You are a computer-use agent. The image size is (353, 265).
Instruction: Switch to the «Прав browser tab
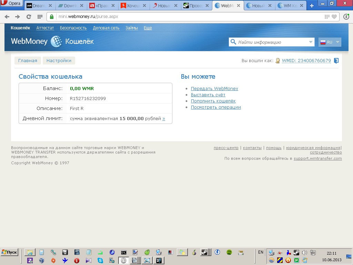click(x=102, y=6)
